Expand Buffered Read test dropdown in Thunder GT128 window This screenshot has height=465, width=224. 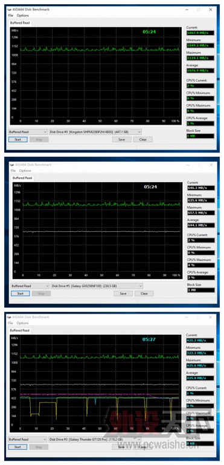click(28, 439)
